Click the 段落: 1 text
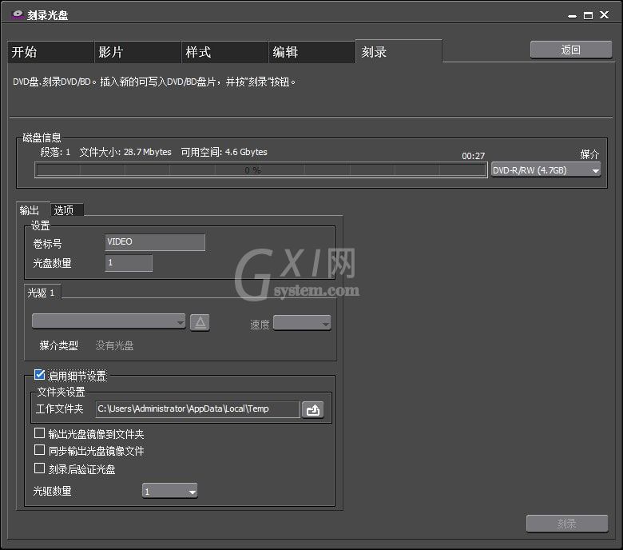623x550 pixels. tap(55, 152)
